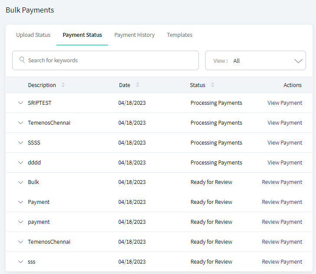Click the search magnifier icon
Viewport: 316px width, 274px height.
[22, 60]
